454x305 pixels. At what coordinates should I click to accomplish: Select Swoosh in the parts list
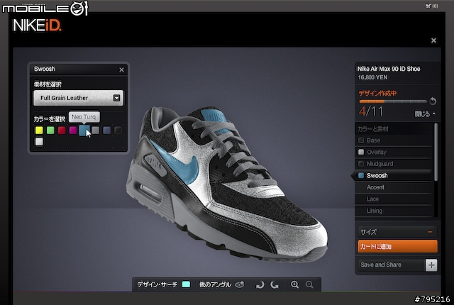click(394, 175)
